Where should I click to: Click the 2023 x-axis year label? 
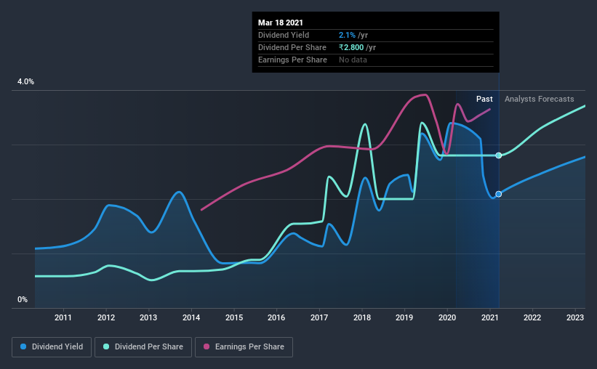[x=575, y=317]
